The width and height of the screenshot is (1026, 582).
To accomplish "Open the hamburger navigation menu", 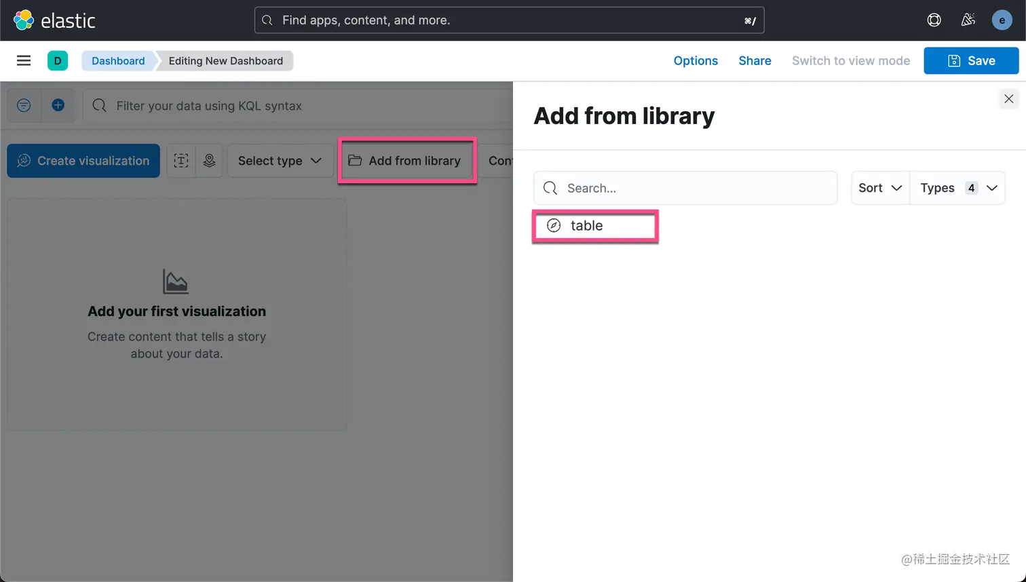I will pos(24,60).
